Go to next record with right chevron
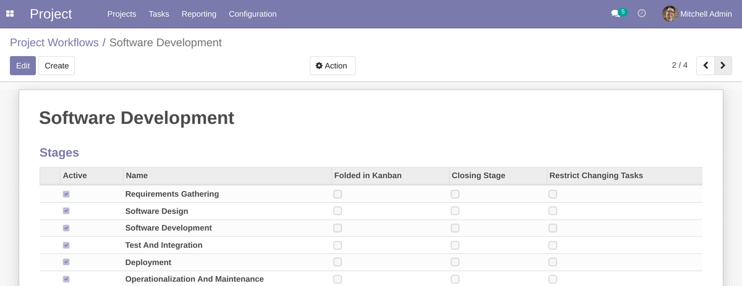Screen dimensions: 742x286 (x=723, y=65)
